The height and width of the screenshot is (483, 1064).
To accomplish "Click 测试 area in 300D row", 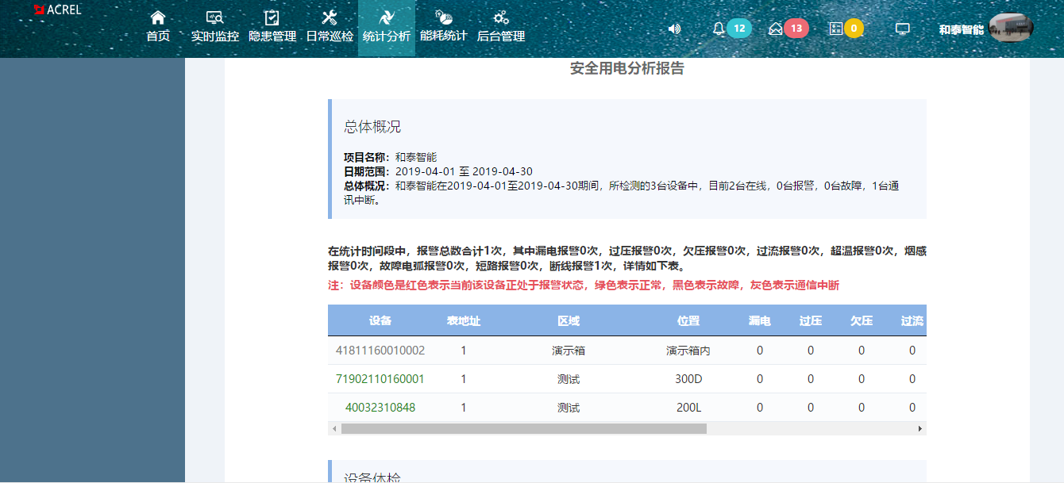I will tap(569, 379).
